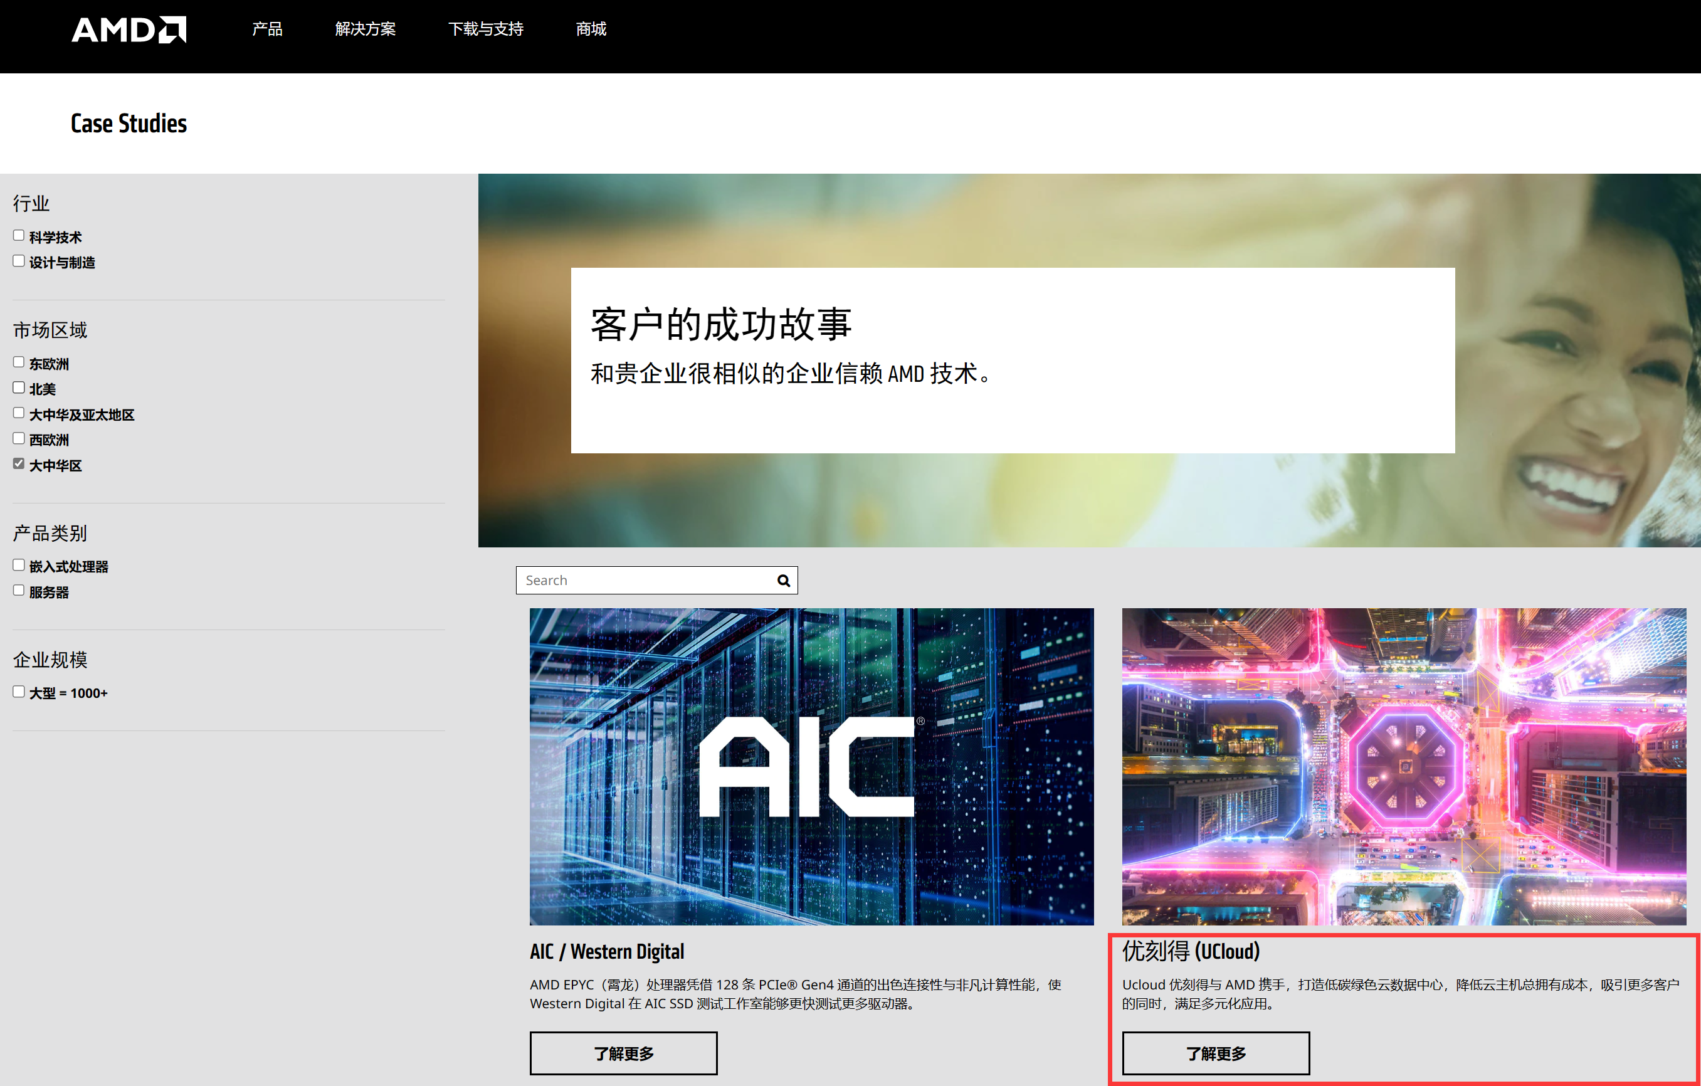
Task: Check the 大型 = 1000+ company size filter
Action: pyautogui.click(x=18, y=690)
